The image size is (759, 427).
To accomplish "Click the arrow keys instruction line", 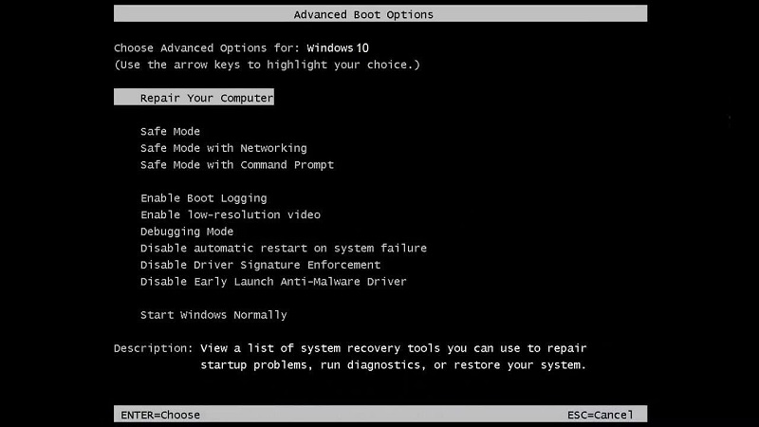I will 266,65.
